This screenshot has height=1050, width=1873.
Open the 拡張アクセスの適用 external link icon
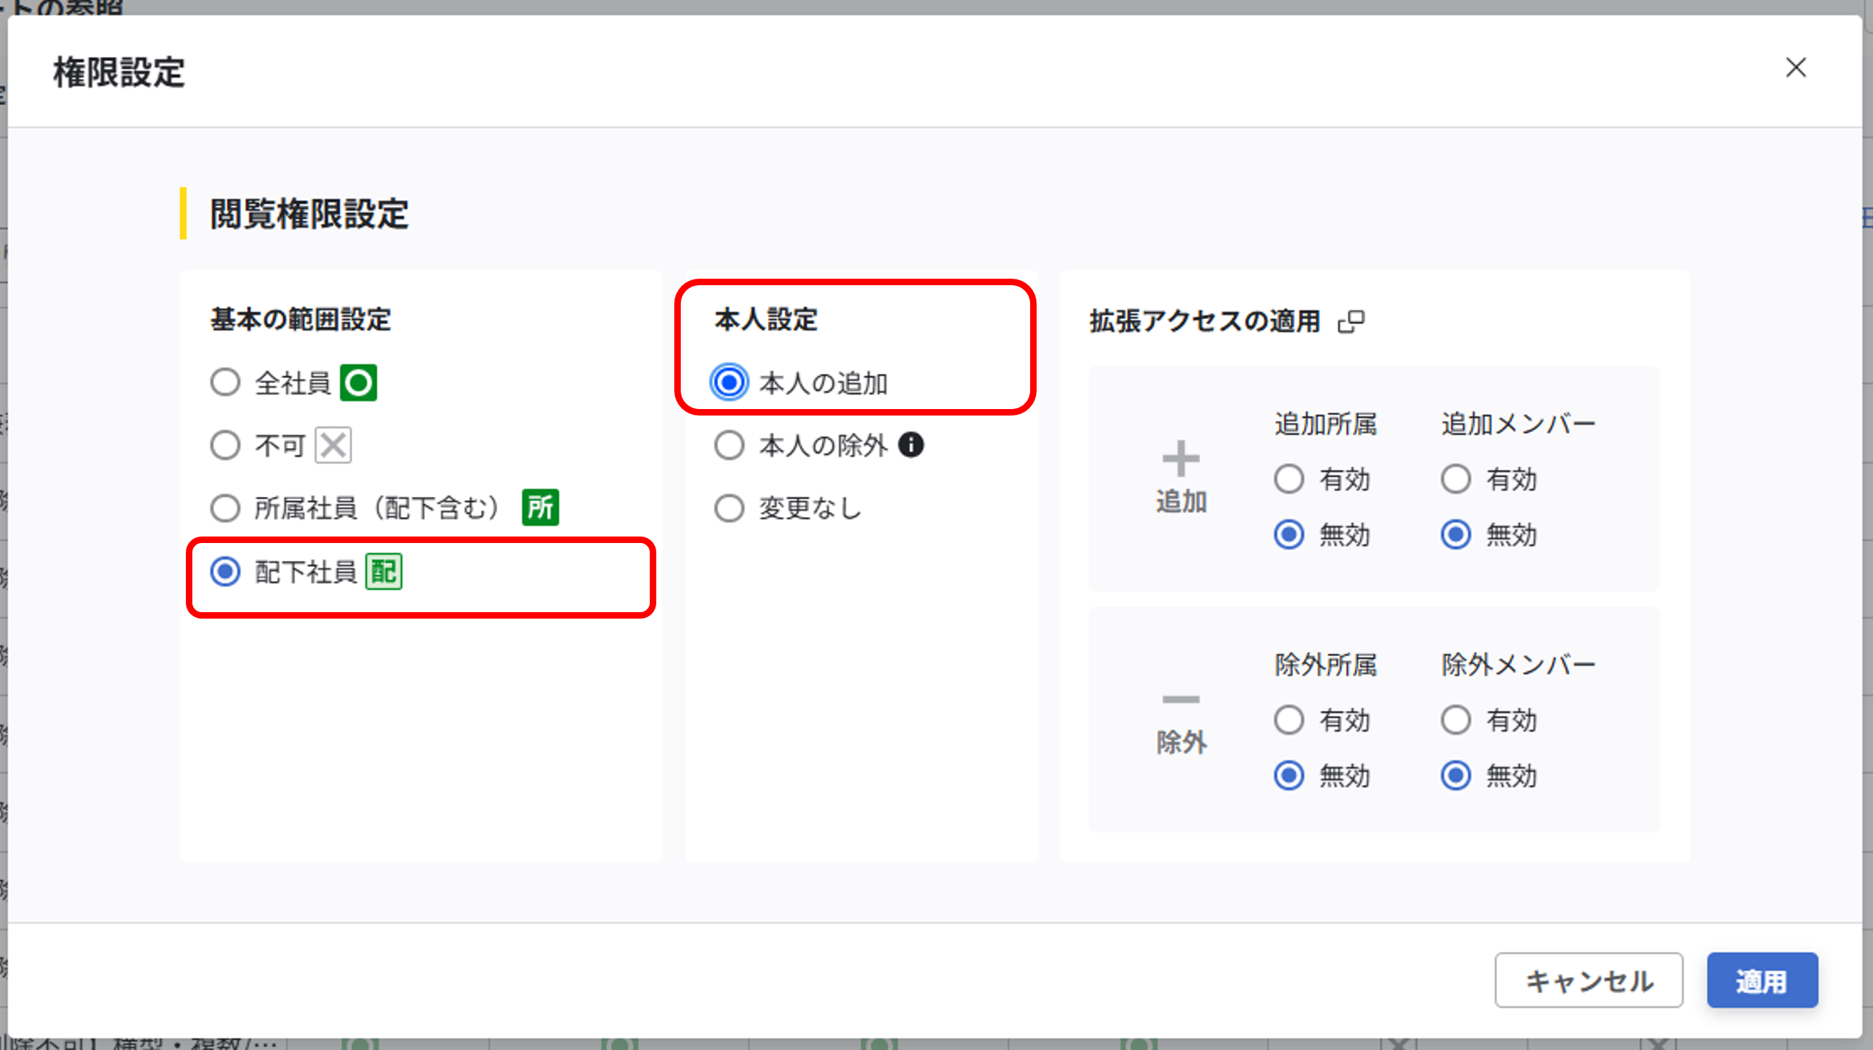[x=1351, y=321]
